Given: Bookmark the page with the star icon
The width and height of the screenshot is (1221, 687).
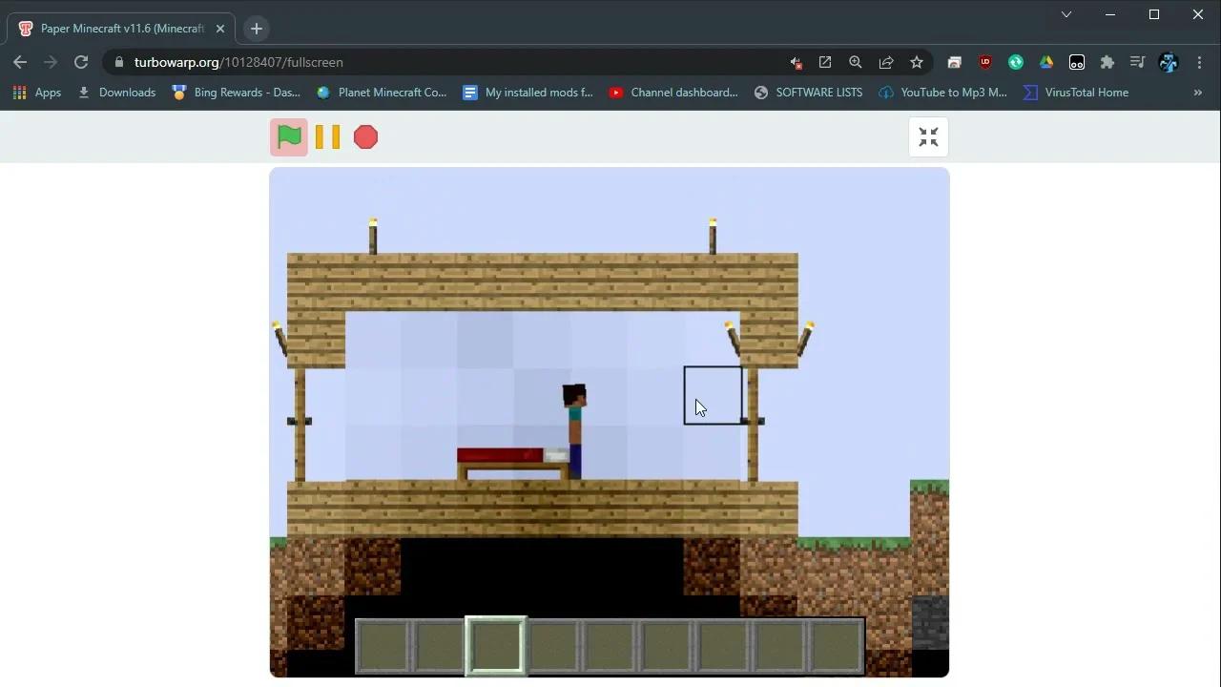Looking at the screenshot, I should coord(916,62).
